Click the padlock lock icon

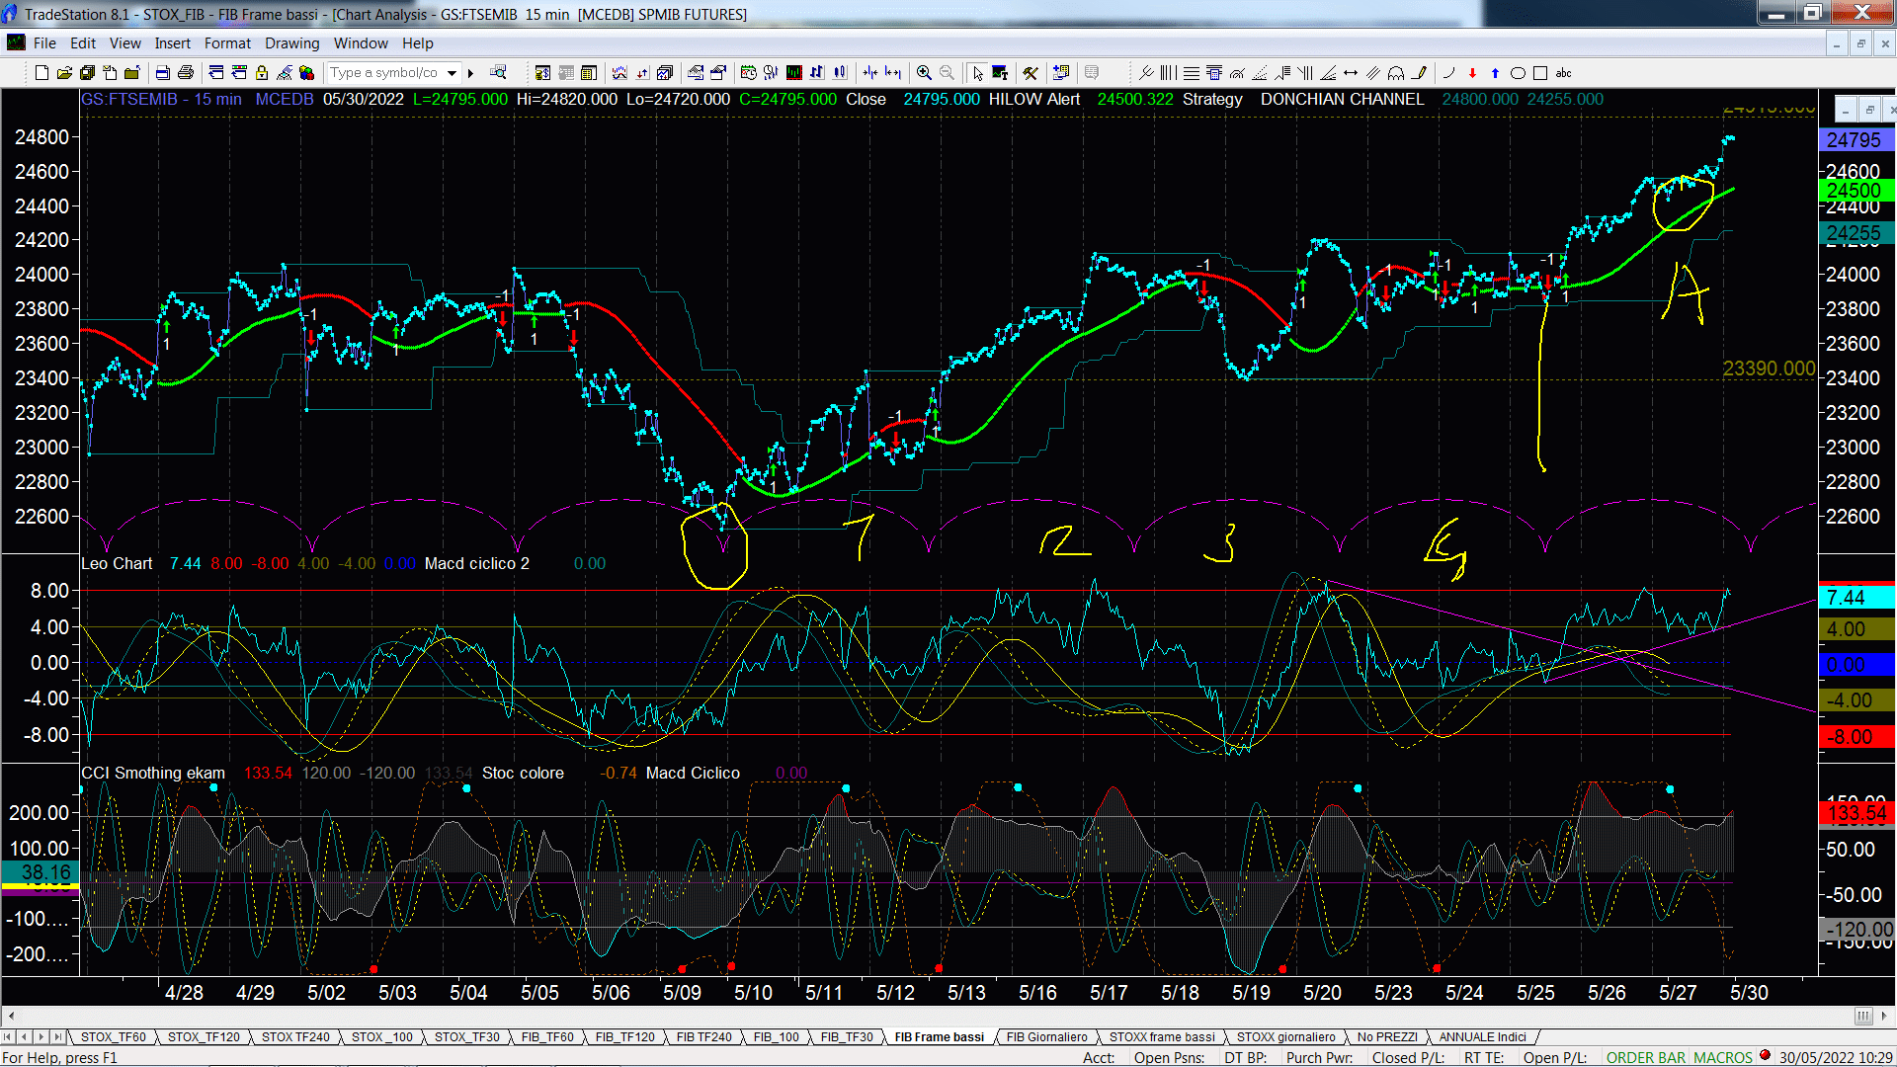point(262,73)
